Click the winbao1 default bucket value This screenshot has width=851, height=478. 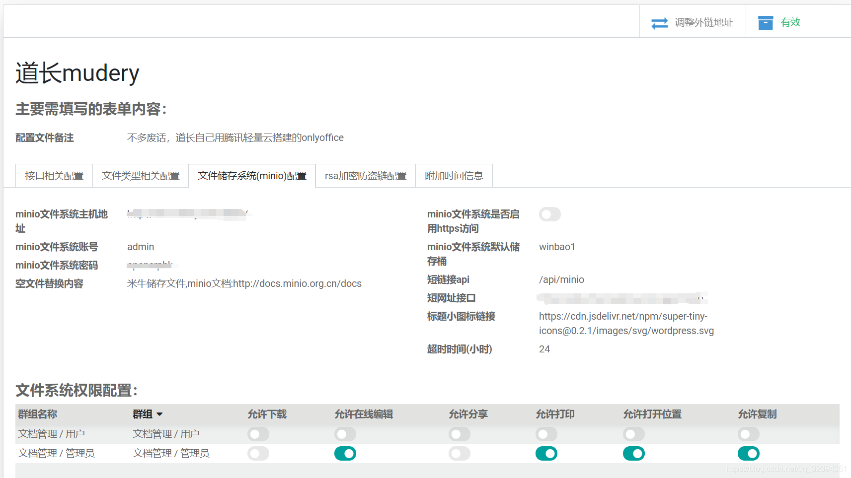pyautogui.click(x=557, y=247)
